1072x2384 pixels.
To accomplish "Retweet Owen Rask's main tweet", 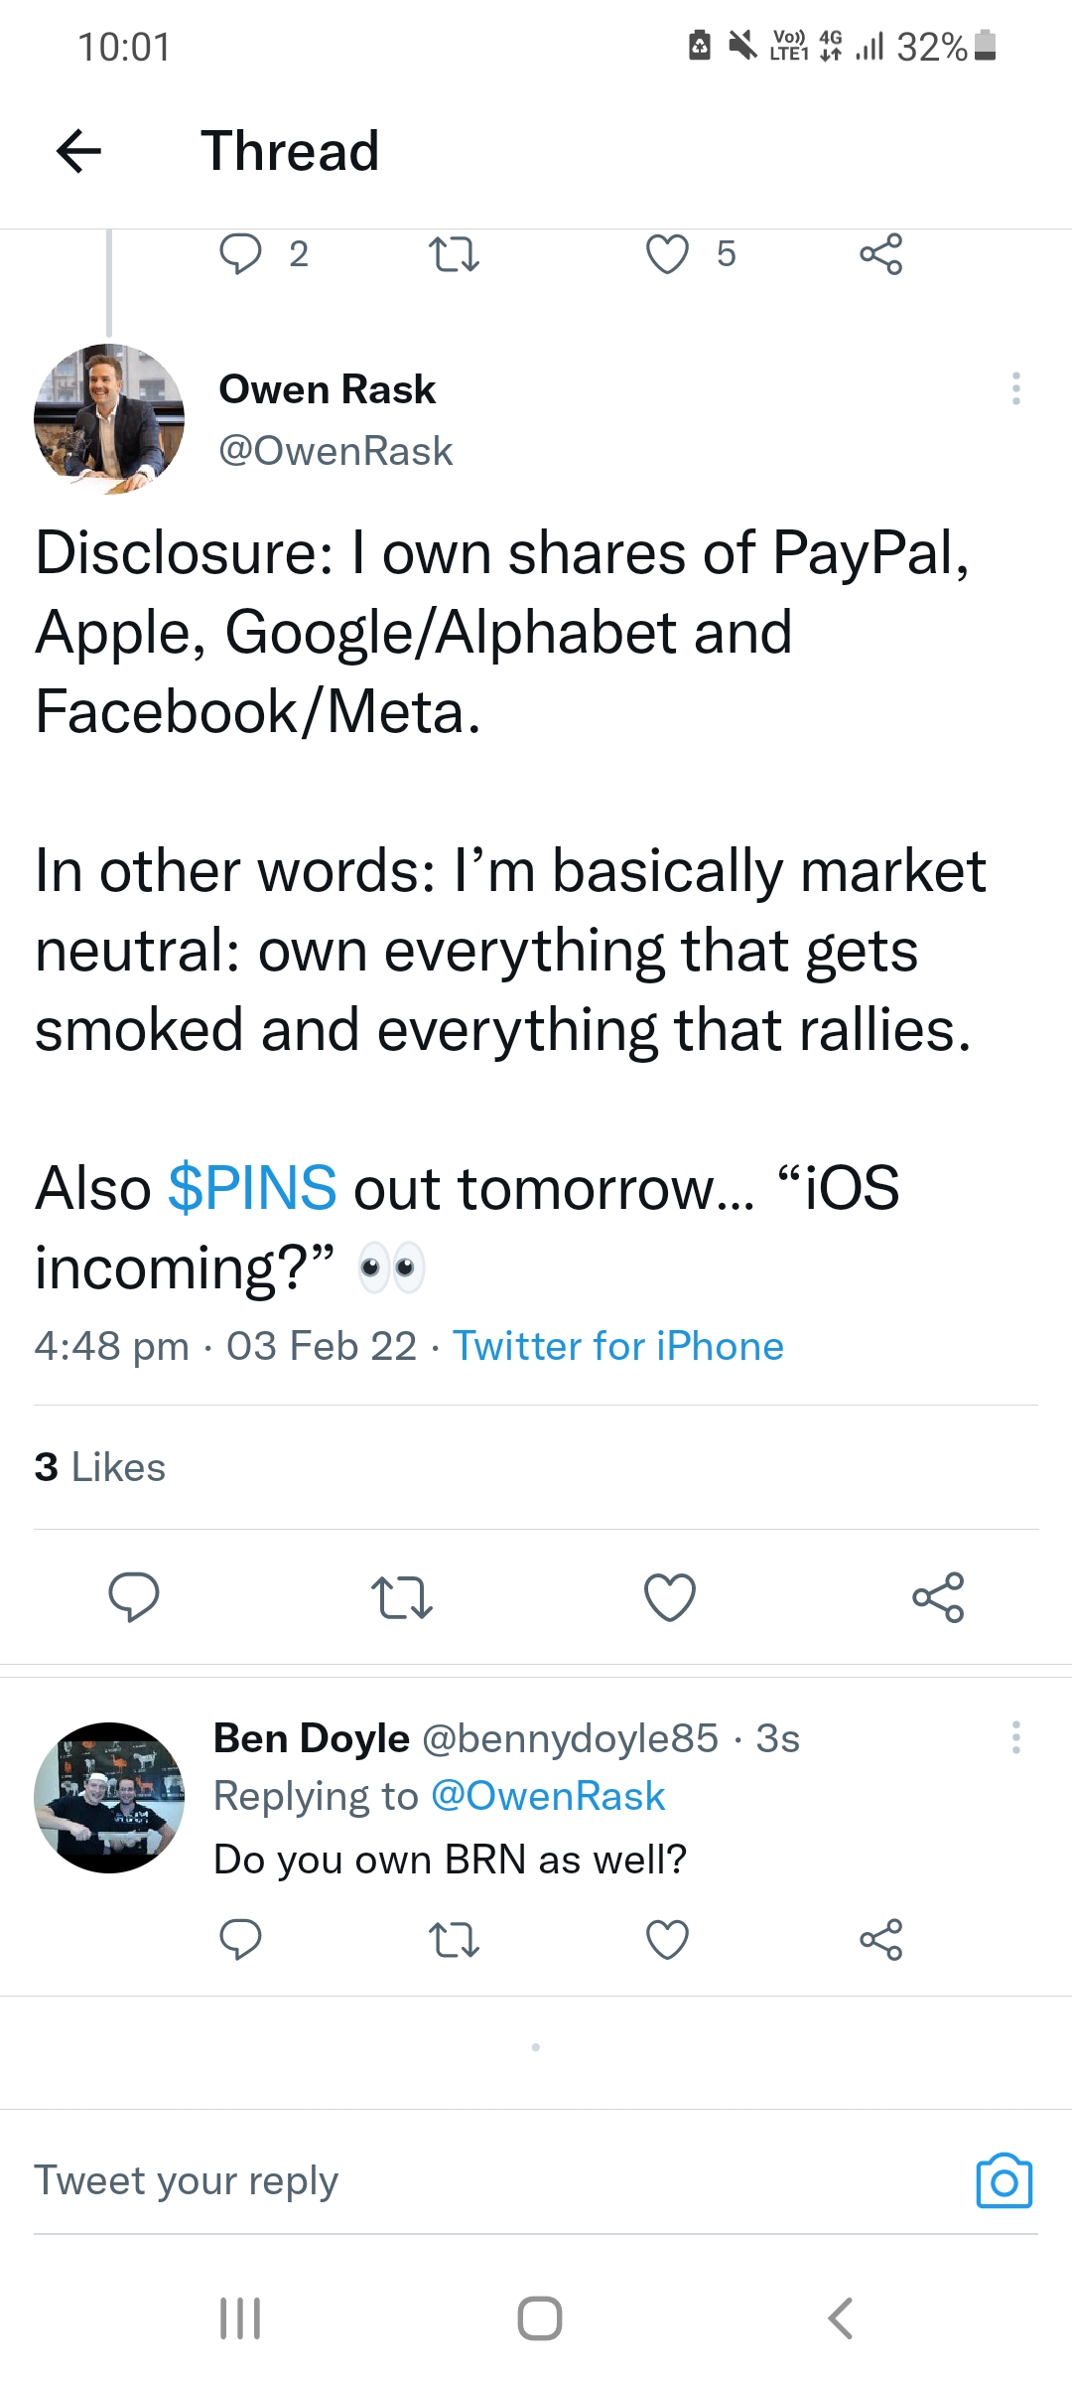I will pyautogui.click(x=401, y=1597).
